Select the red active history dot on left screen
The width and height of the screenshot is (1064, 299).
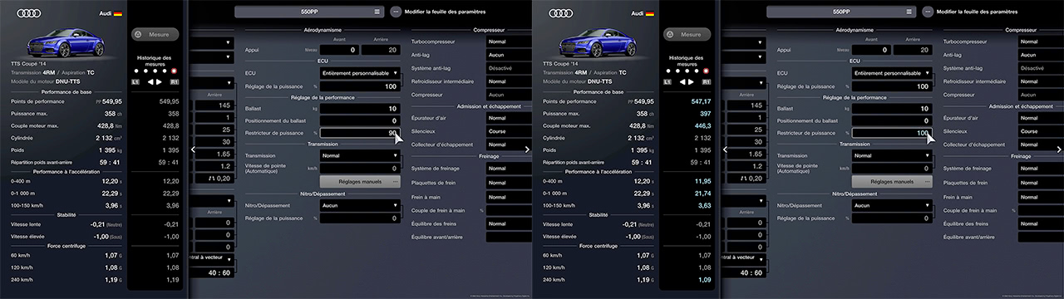(173, 71)
